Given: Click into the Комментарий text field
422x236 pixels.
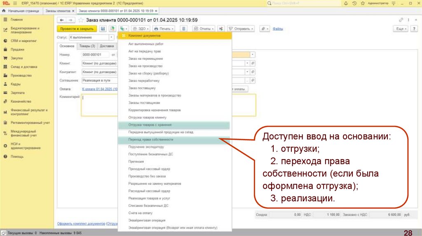Looking at the screenshot, I should tap(99, 105).
